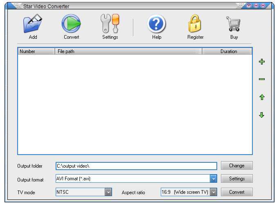Click the Register padlock icon
The image size is (279, 206).
click(x=195, y=24)
